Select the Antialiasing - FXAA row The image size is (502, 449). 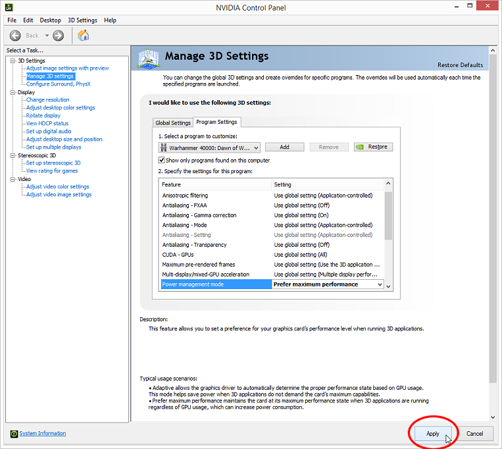[272, 205]
